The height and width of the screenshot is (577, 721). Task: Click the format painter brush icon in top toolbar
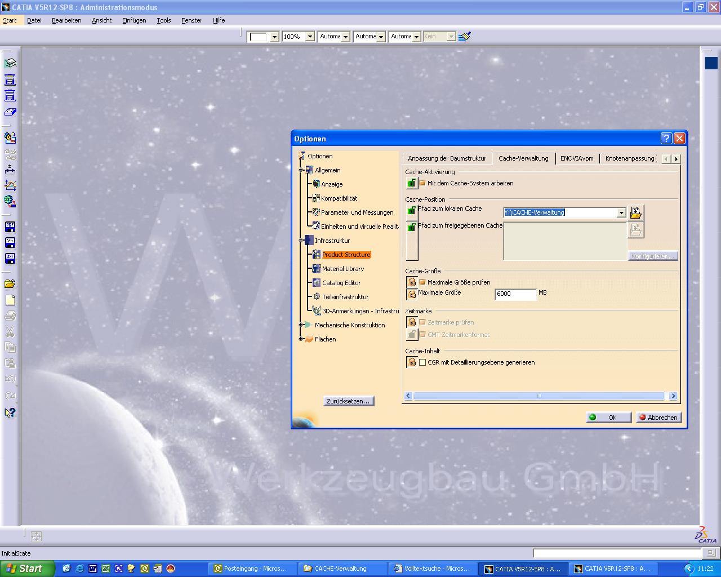465,36
